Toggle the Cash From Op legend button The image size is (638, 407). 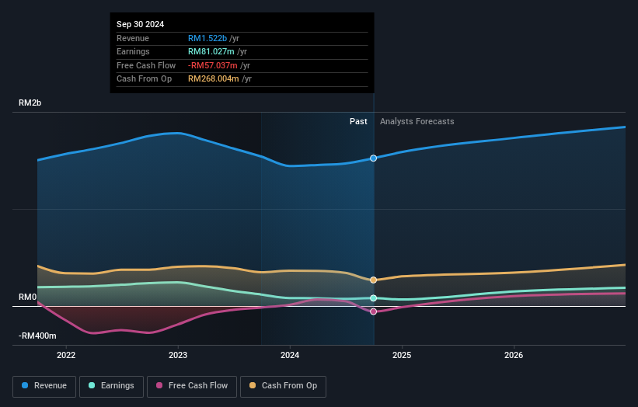[x=283, y=386]
